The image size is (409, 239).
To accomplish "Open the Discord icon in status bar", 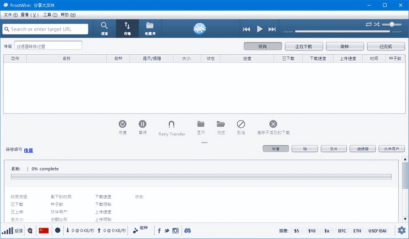I will [x=188, y=230].
